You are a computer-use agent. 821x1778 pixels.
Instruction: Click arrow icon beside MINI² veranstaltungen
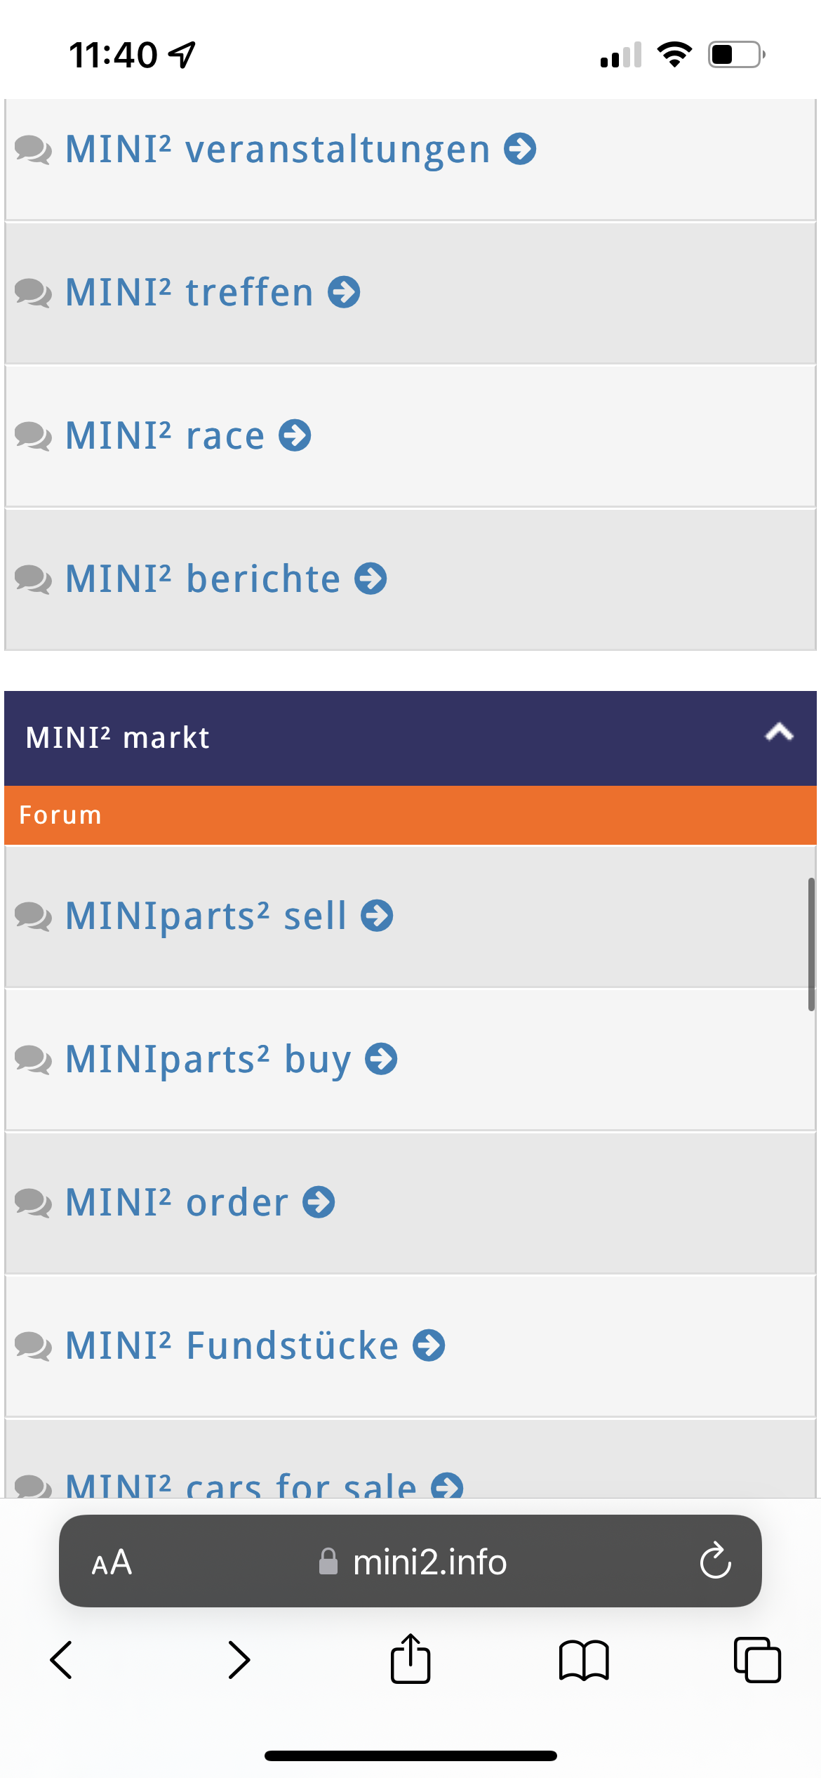(x=520, y=149)
